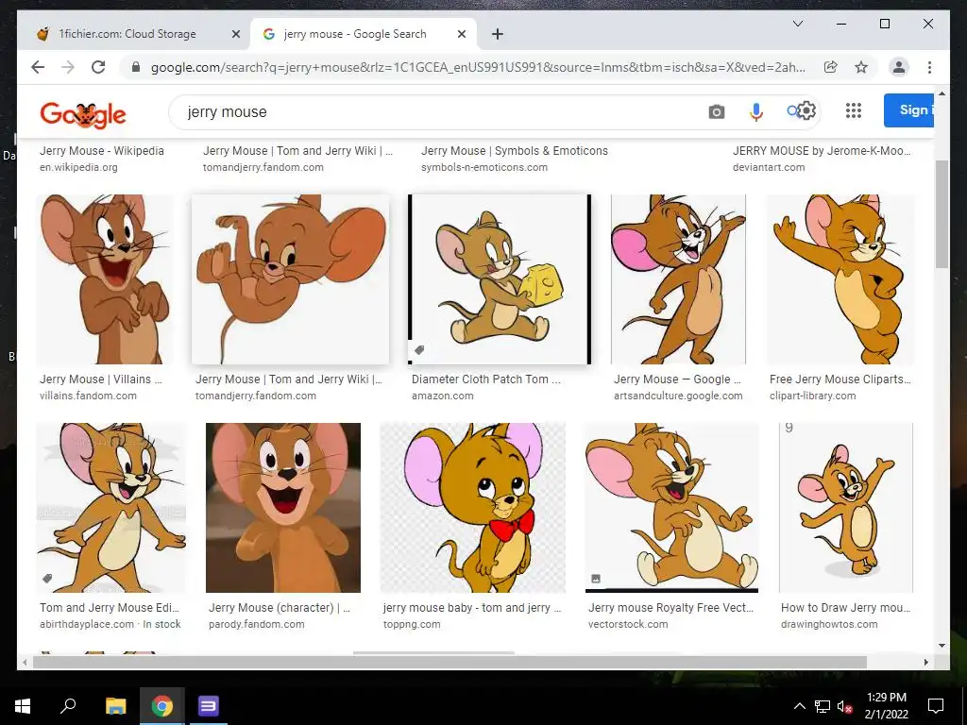Screen dimensions: 967x725
Task: Open the tab search chevron
Action: point(797,24)
